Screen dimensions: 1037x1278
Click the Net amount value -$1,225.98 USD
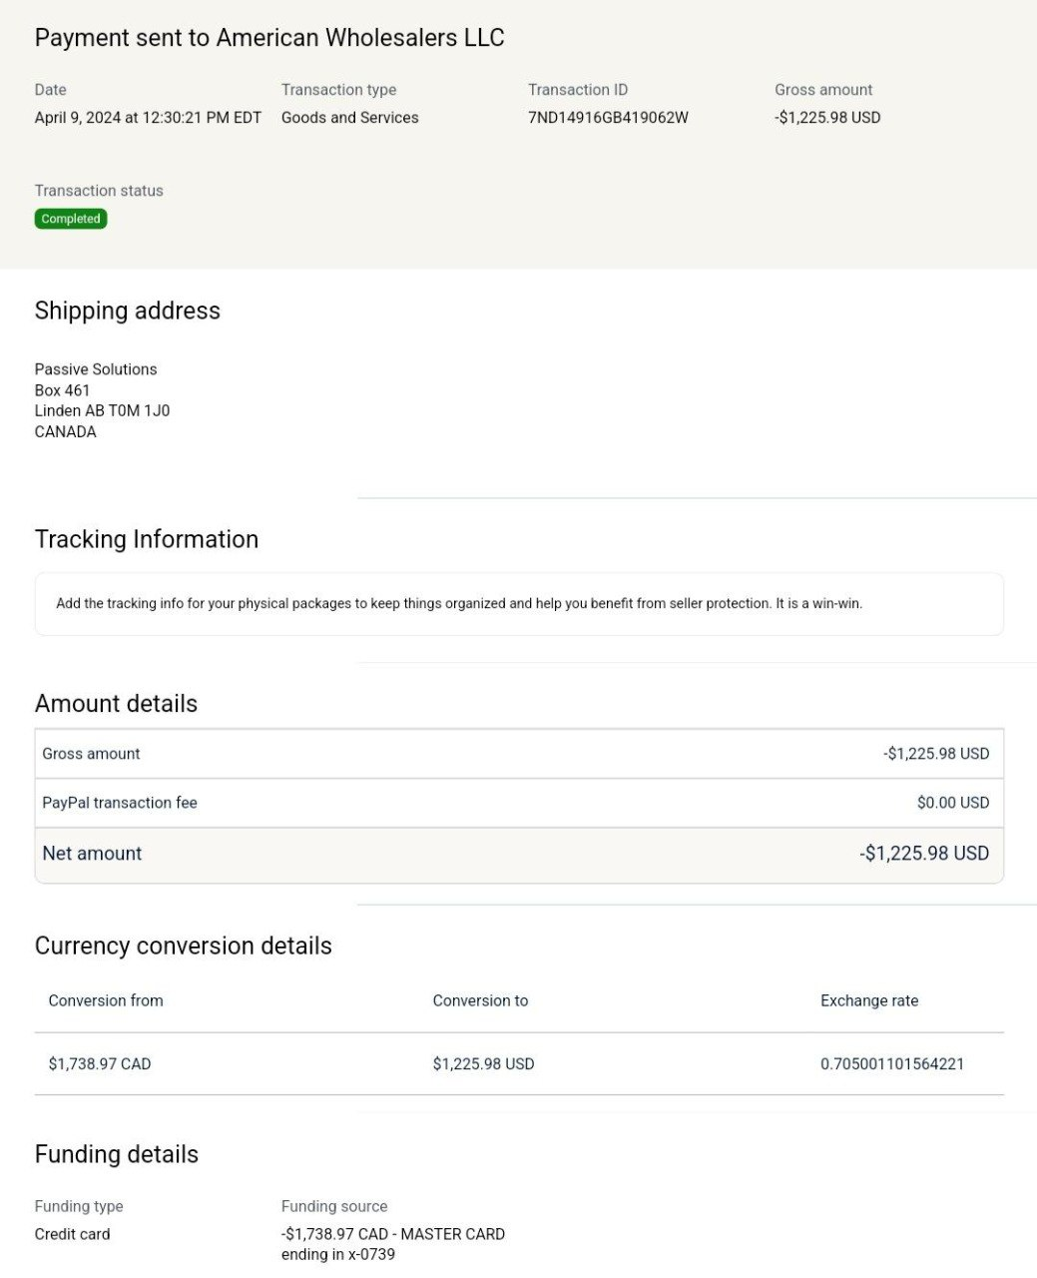point(924,854)
